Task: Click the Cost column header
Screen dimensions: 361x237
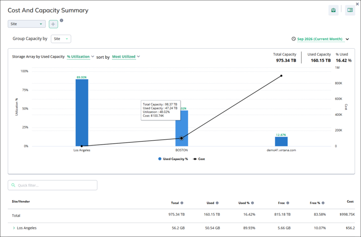Action: [x=350, y=201]
